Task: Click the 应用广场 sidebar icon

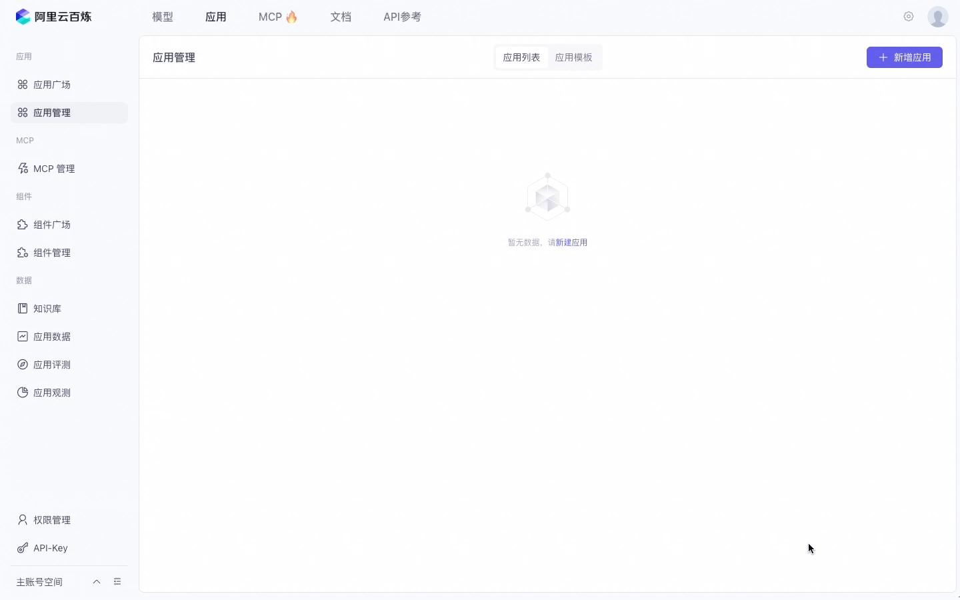Action: [x=23, y=85]
